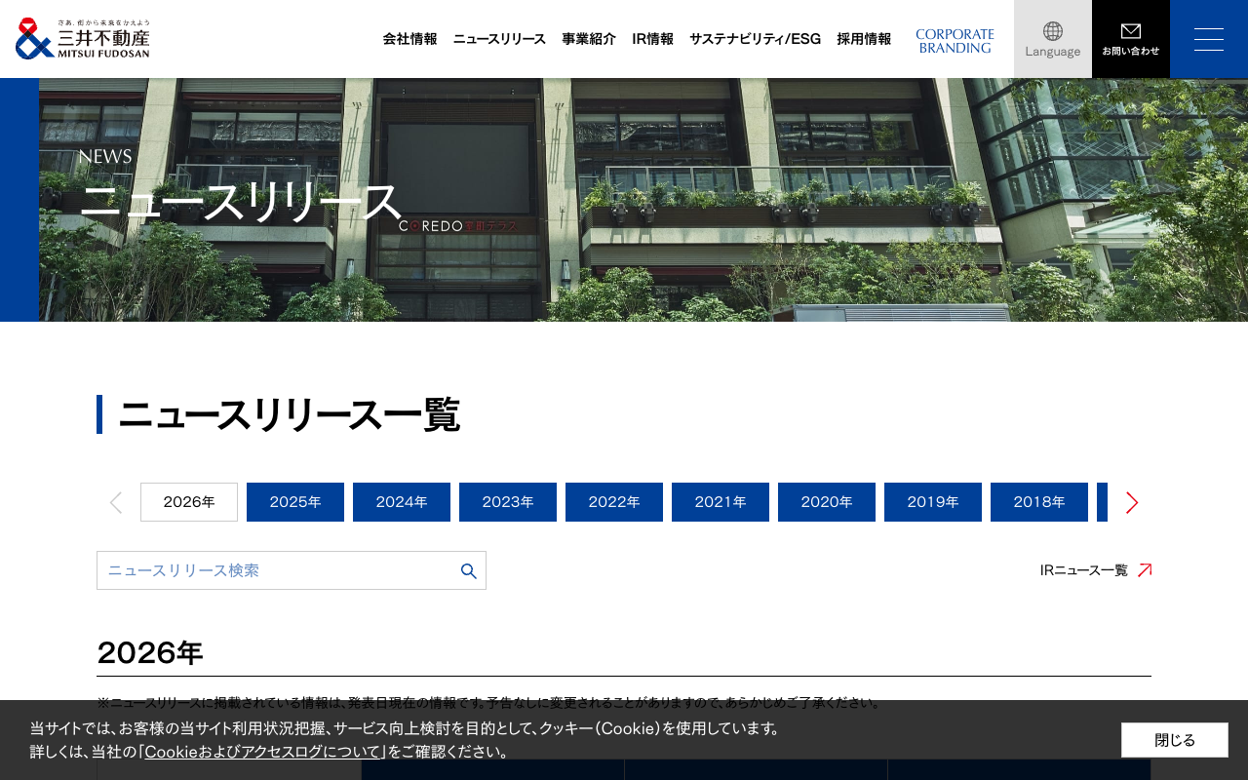Open the Language globe selector
Screen dimensions: 1248x780
1053,39
